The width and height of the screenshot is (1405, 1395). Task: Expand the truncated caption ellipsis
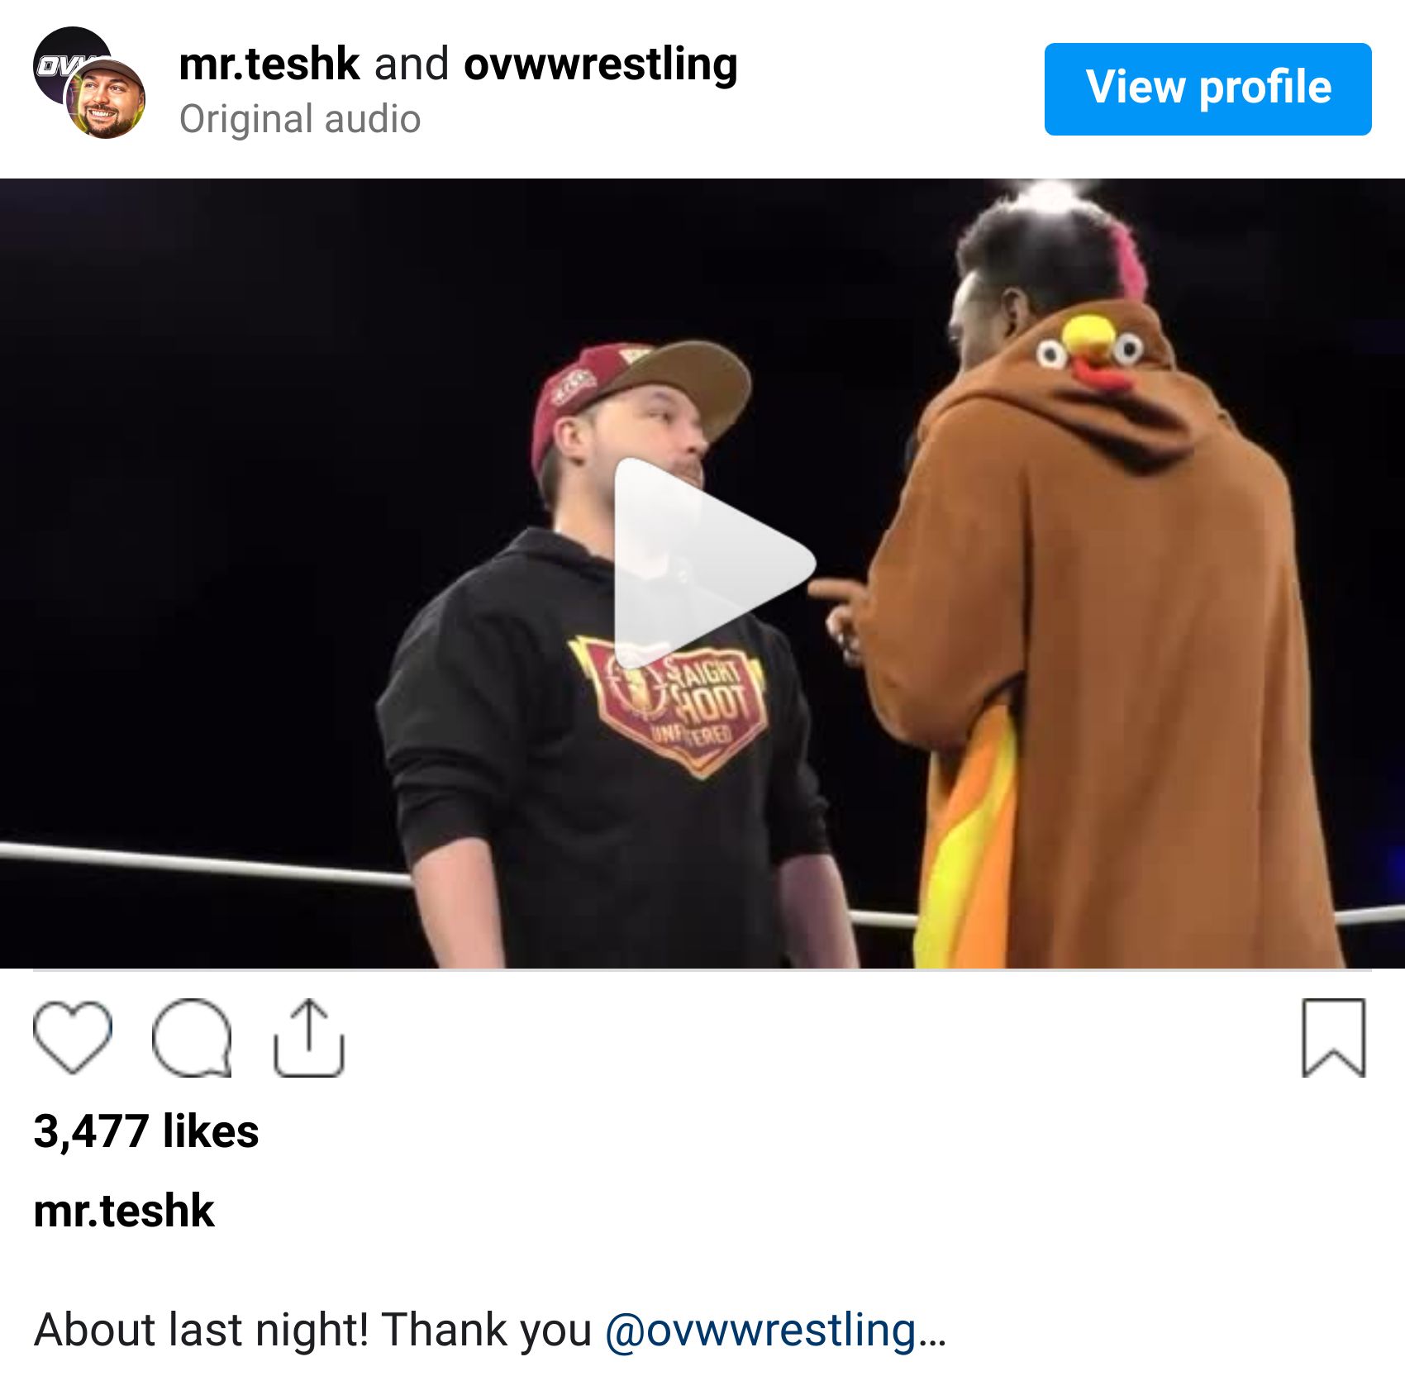click(932, 1331)
